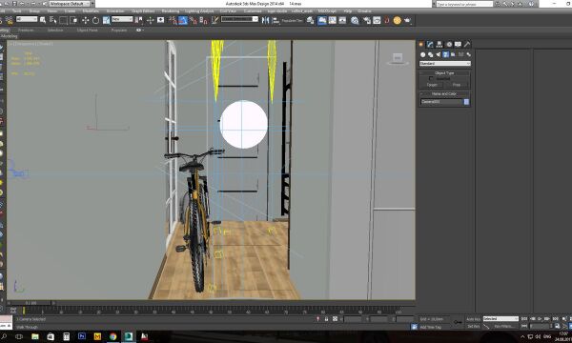Select the Space Warps category icon

460,54
